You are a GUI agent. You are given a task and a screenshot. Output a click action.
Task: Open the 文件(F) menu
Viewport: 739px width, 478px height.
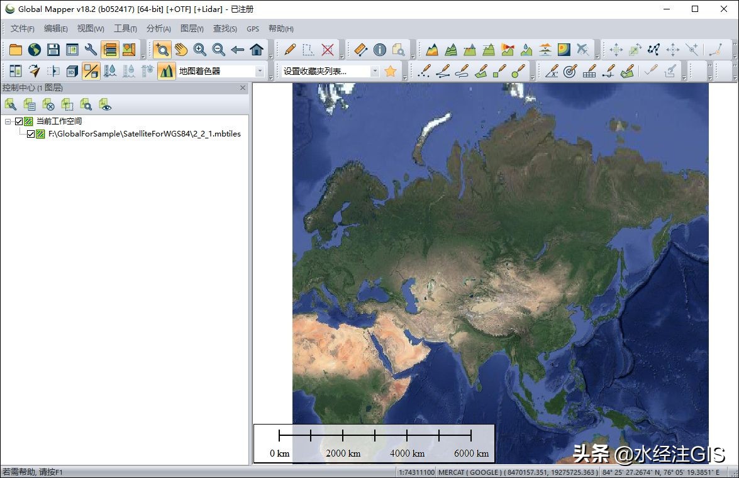point(22,28)
